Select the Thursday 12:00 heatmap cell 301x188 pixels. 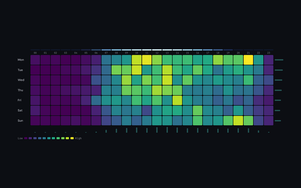157,90
